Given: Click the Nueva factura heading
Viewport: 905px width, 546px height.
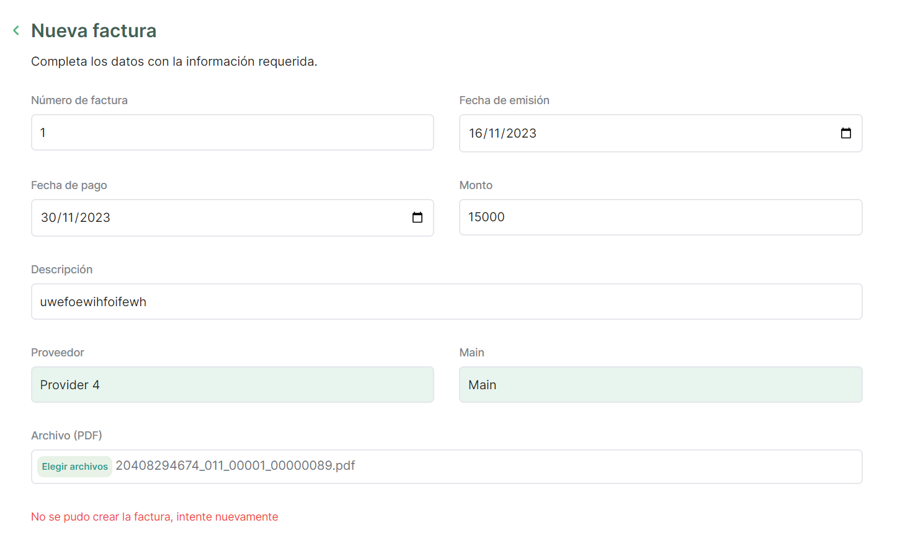Looking at the screenshot, I should (x=94, y=31).
